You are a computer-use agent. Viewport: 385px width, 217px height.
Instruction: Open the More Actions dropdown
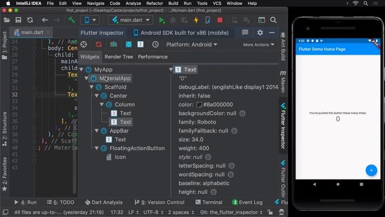[x=259, y=45]
